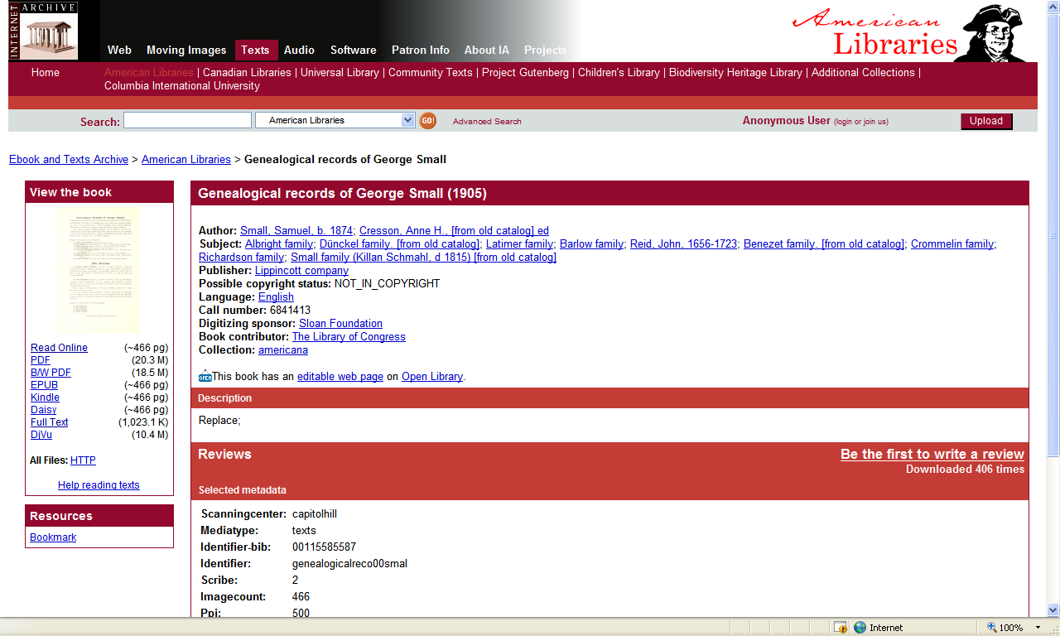Image resolution: width=1060 pixels, height=636 pixels.
Task: Open the search collection dropdown
Action: click(335, 119)
